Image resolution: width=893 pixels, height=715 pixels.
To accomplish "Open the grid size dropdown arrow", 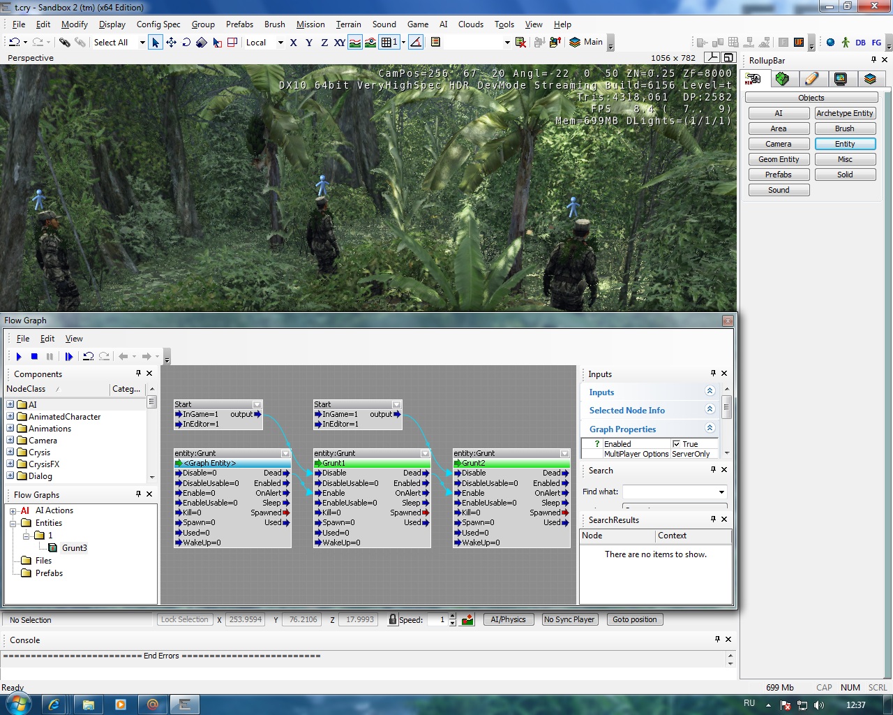I will pos(403,43).
